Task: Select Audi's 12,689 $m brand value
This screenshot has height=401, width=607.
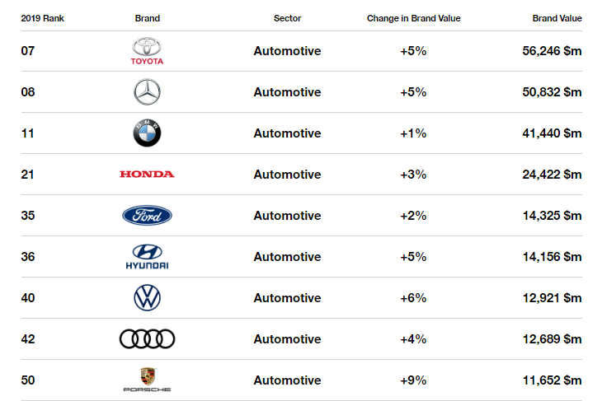Action: [x=552, y=339]
